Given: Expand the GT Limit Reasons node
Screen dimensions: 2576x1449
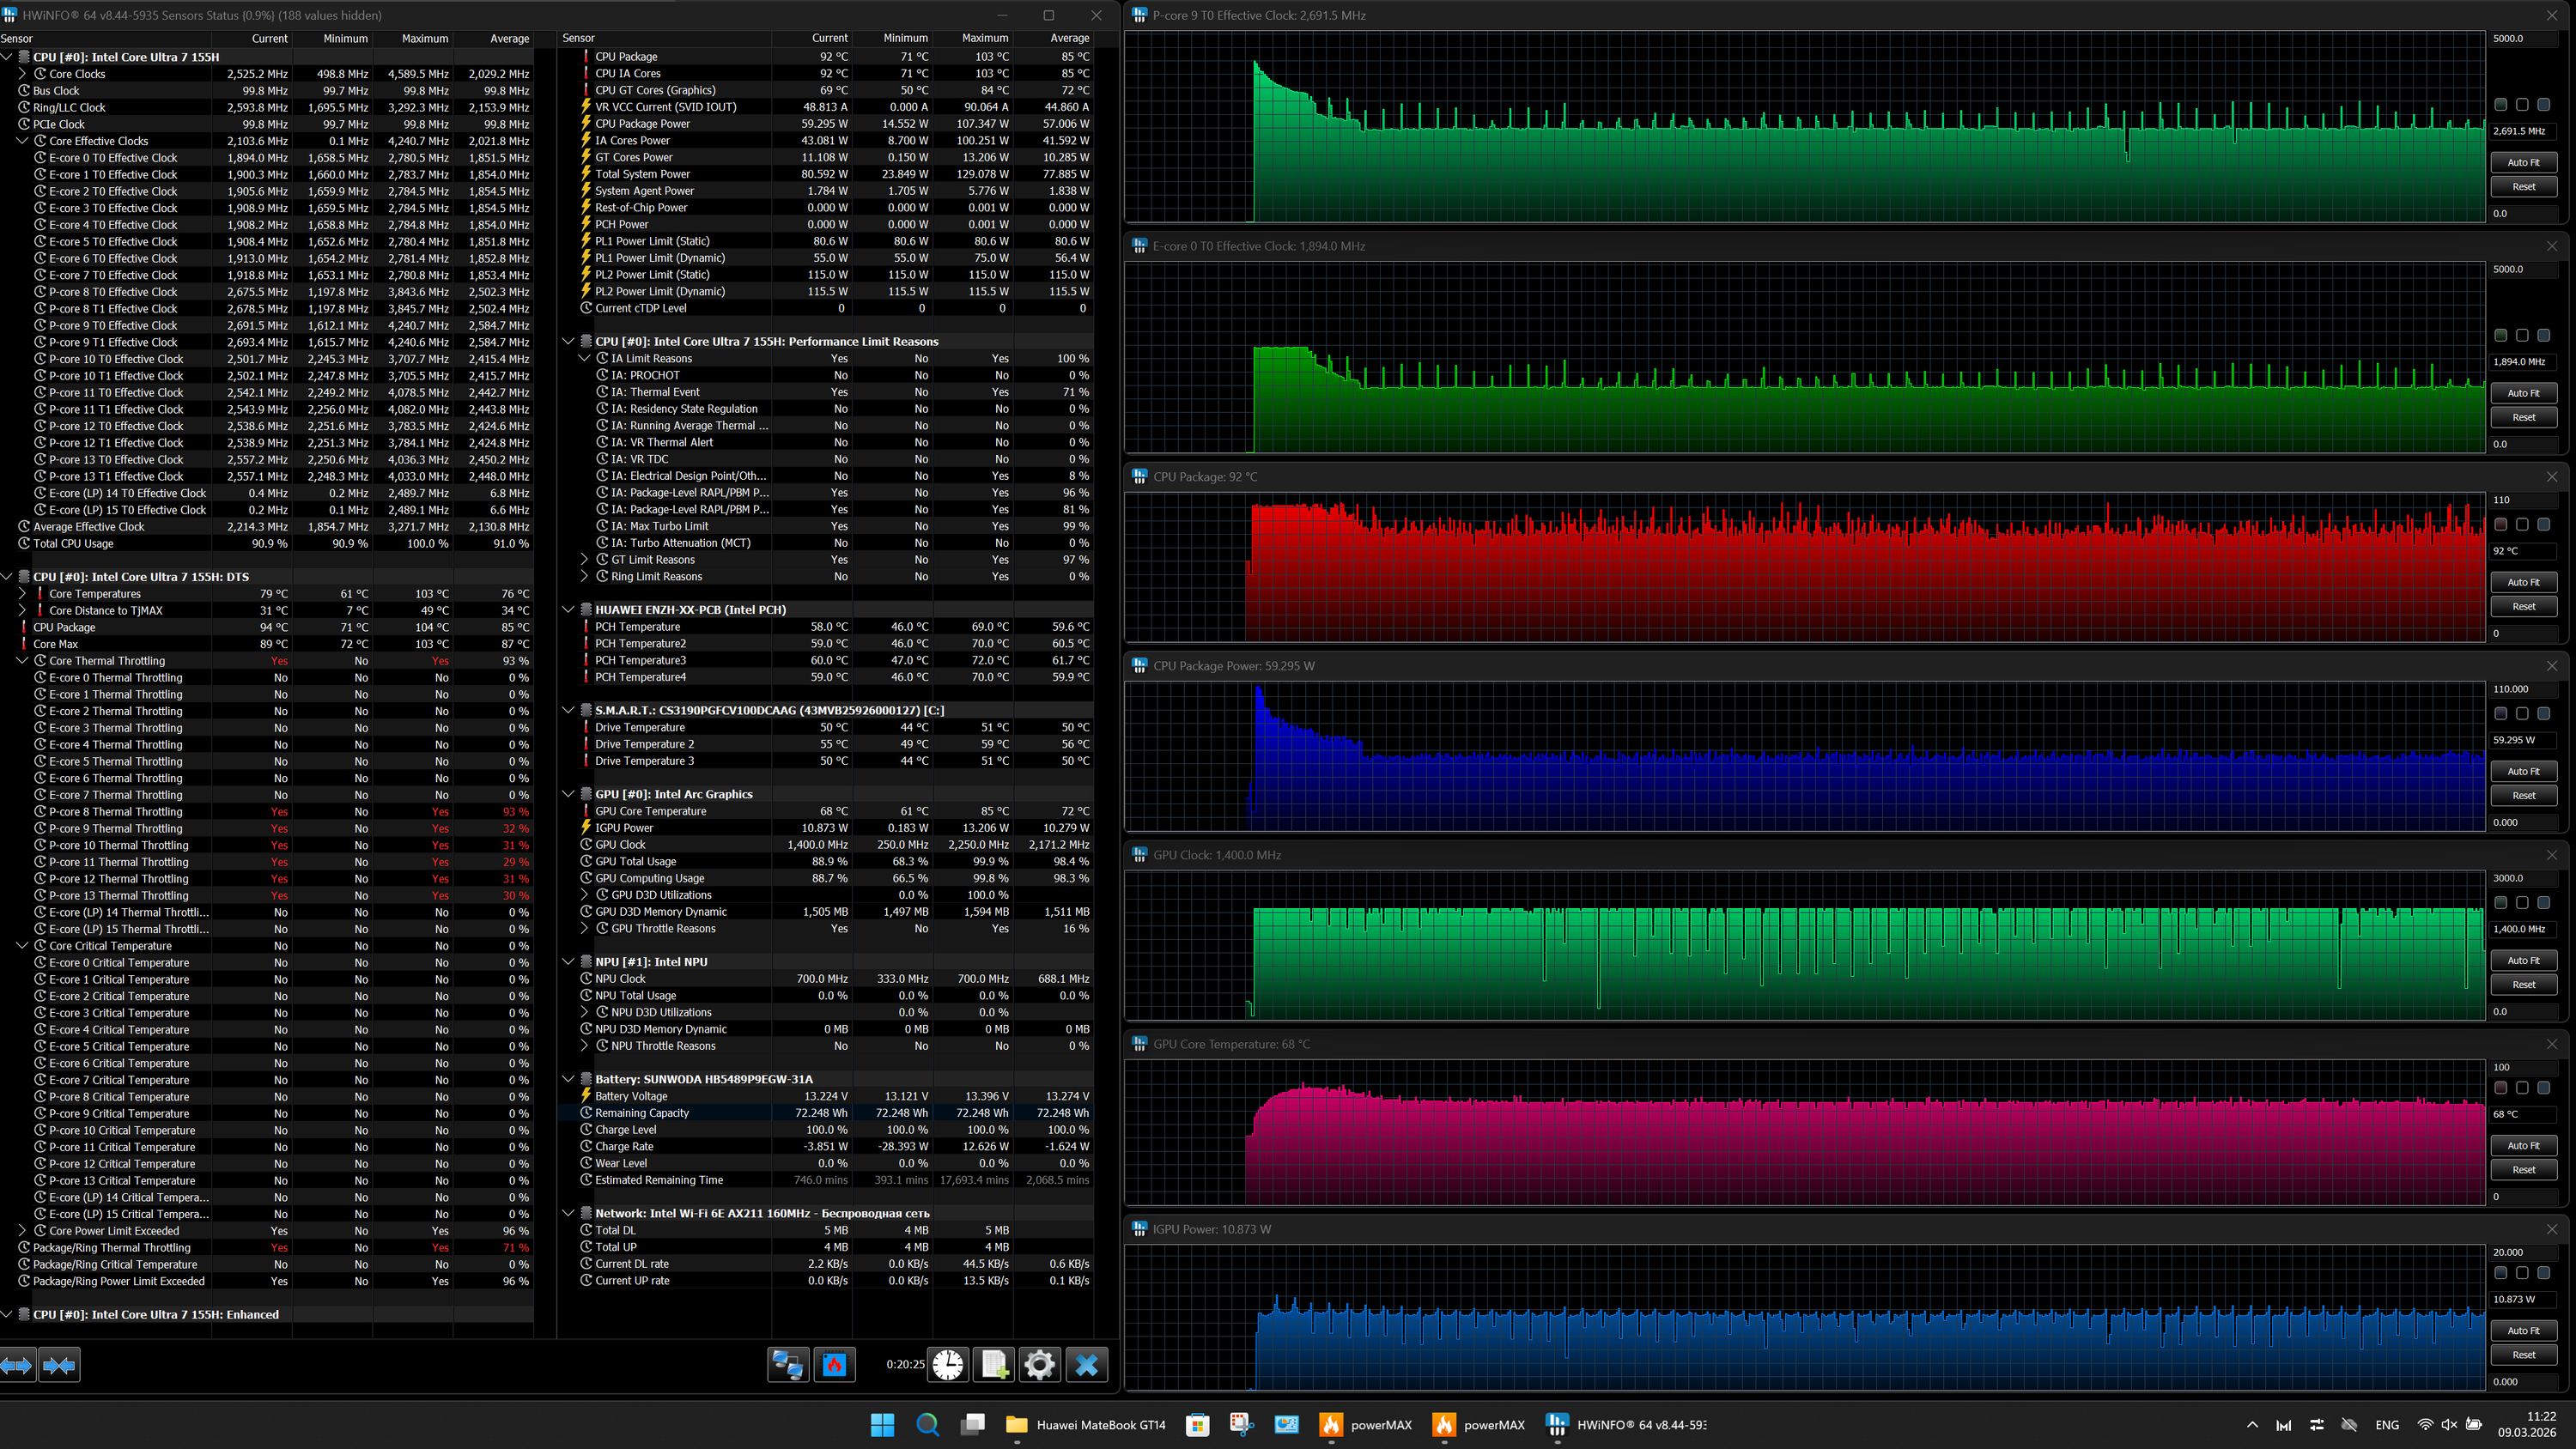Looking at the screenshot, I should [584, 560].
